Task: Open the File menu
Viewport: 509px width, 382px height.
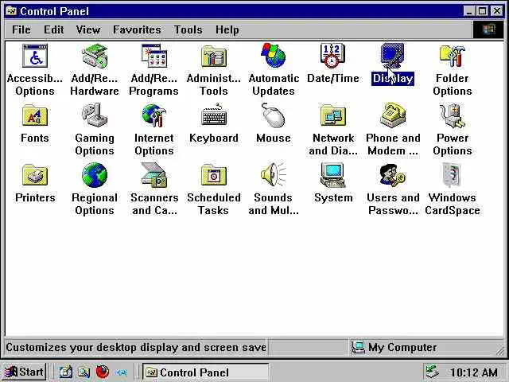Action: pos(21,30)
